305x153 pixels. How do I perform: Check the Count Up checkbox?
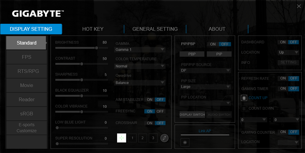(x=244, y=98)
